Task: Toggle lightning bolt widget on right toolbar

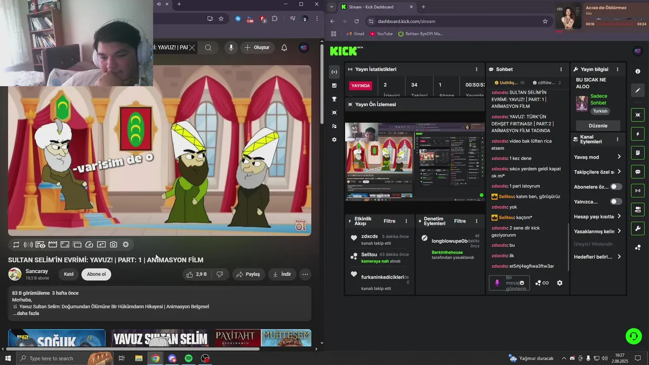Action: pos(638,134)
